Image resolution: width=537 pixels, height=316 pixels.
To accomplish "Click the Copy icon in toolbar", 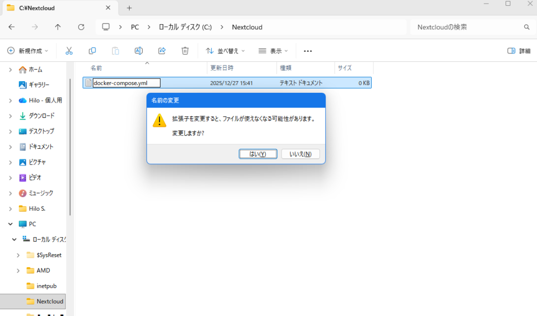I will (92, 51).
